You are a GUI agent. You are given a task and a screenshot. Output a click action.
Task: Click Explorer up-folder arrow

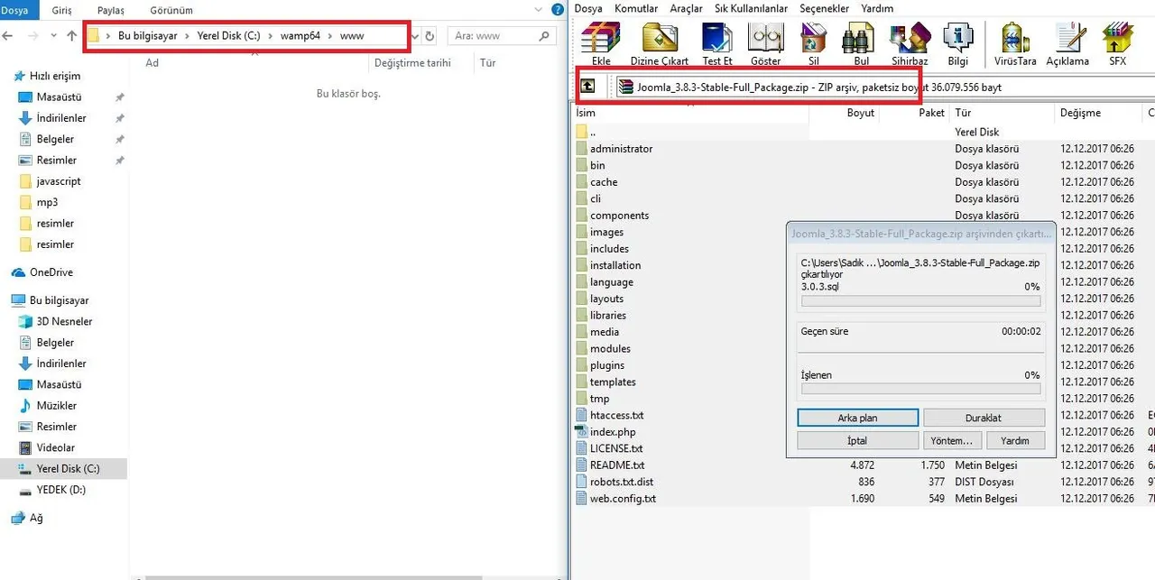coord(72,36)
